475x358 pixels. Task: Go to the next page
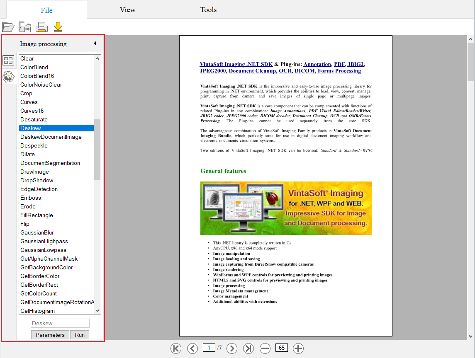tap(232, 348)
